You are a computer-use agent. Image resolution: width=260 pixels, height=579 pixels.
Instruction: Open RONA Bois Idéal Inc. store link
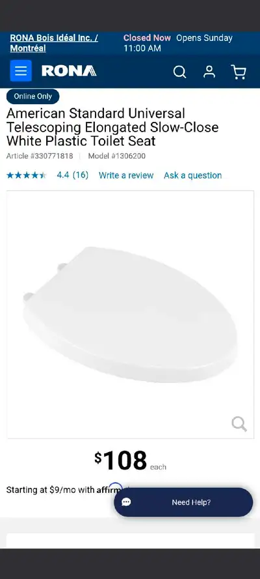(x=54, y=43)
